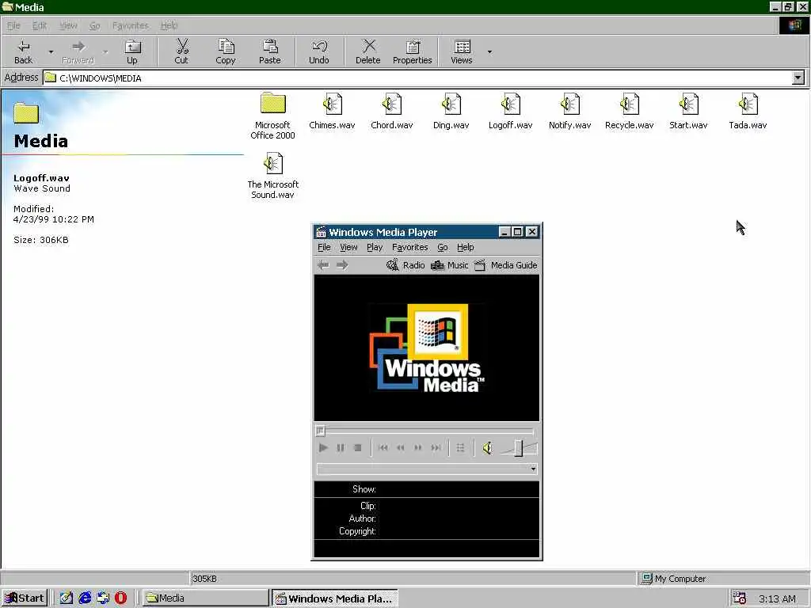Open Music in Windows Media Player
This screenshot has width=811, height=608.
[x=450, y=265]
